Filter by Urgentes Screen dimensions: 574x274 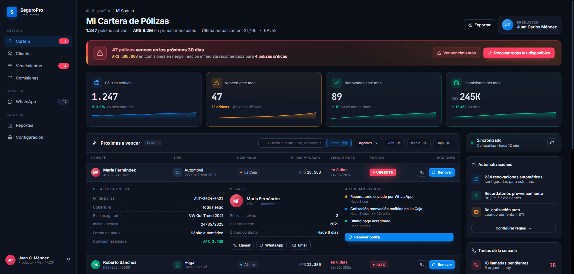coord(368,143)
